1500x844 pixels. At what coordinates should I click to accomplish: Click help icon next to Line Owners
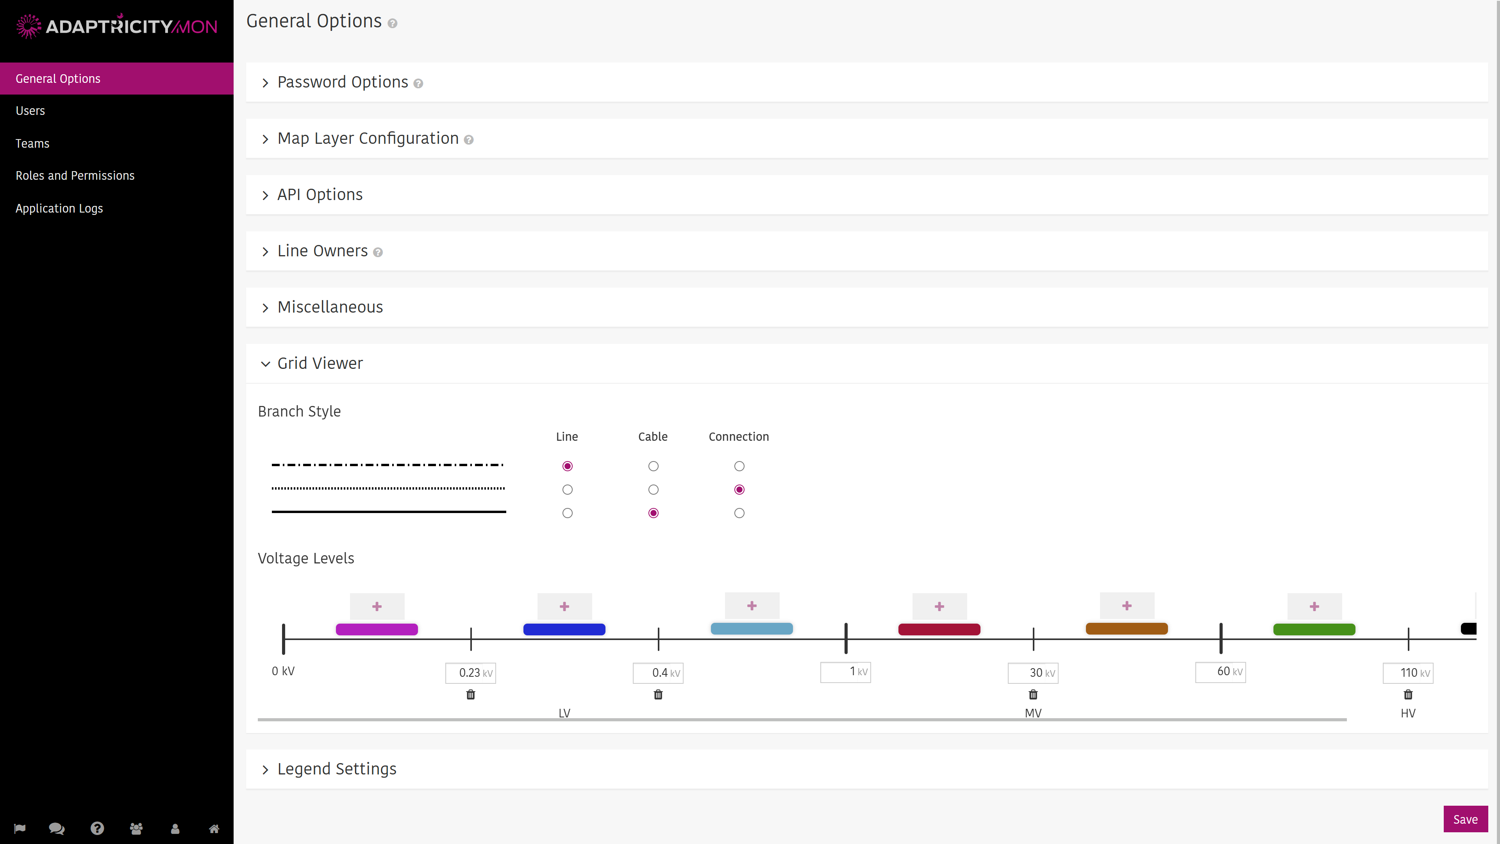click(378, 252)
